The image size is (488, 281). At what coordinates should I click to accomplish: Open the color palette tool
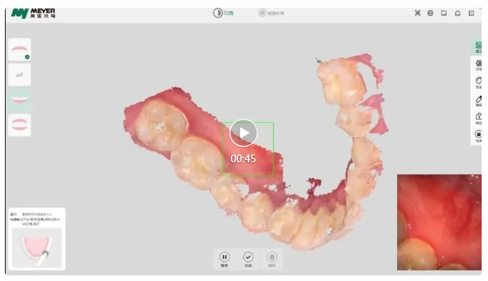coord(479,81)
